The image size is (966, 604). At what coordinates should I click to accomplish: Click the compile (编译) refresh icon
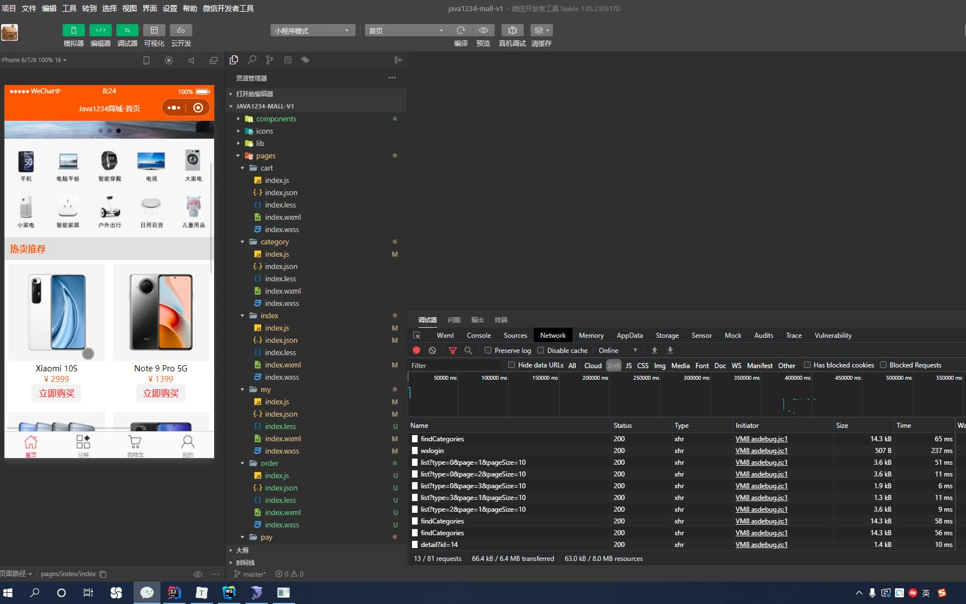click(461, 30)
